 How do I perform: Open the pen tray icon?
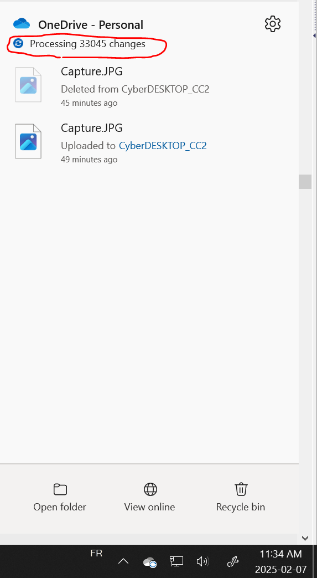pos(233,561)
